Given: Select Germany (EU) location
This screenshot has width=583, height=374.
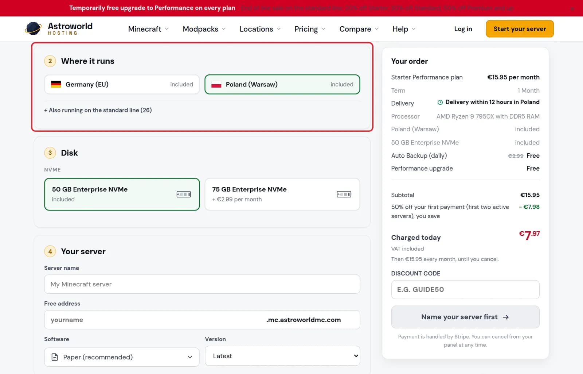Looking at the screenshot, I should point(122,84).
